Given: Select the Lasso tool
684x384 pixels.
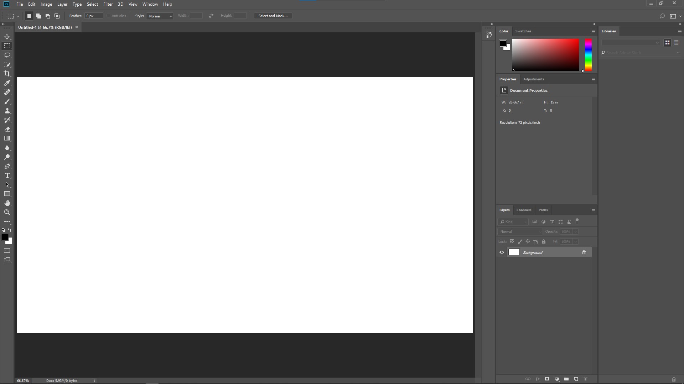Looking at the screenshot, I should pos(7,55).
